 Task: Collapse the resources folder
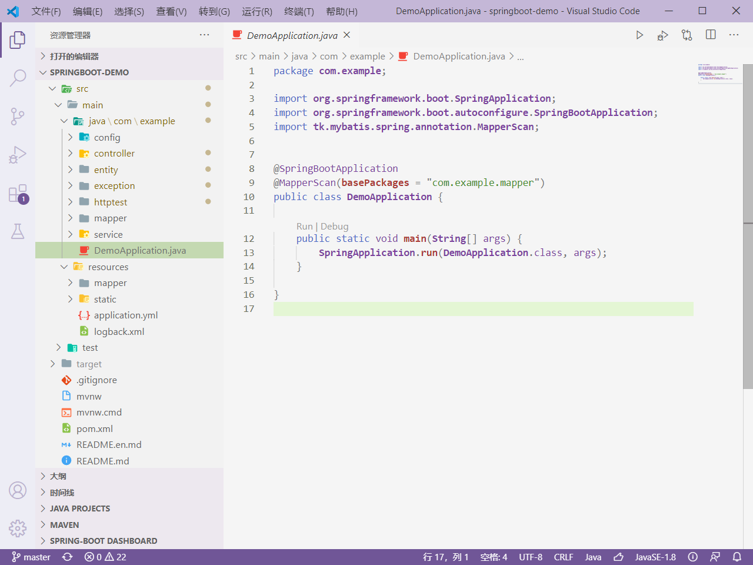click(x=129, y=267)
